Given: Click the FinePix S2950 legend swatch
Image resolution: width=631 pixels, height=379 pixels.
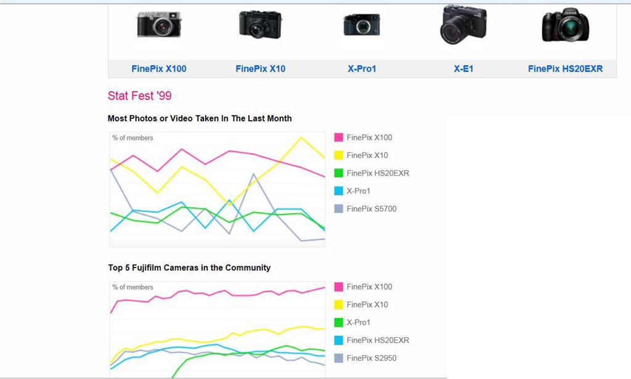Looking at the screenshot, I should tap(338, 358).
